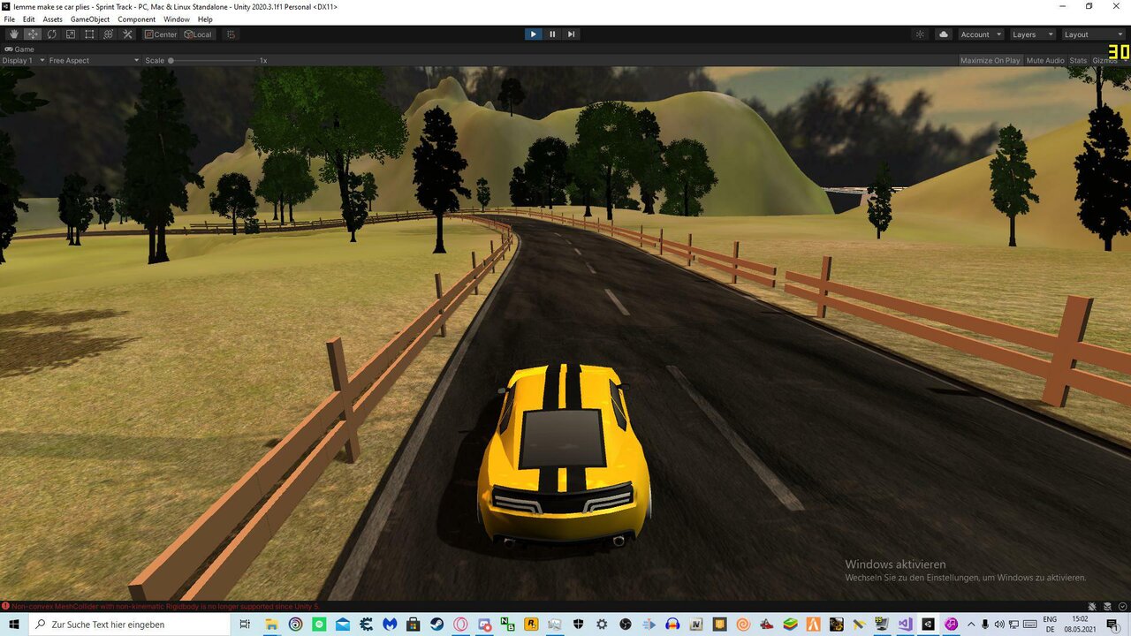
Task: Toggle the Stats overlay
Action: click(x=1078, y=60)
